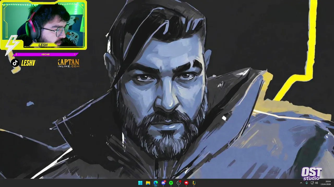Open the volume speaker icon
Viewport: 334px width, 187px height.
click(317, 183)
